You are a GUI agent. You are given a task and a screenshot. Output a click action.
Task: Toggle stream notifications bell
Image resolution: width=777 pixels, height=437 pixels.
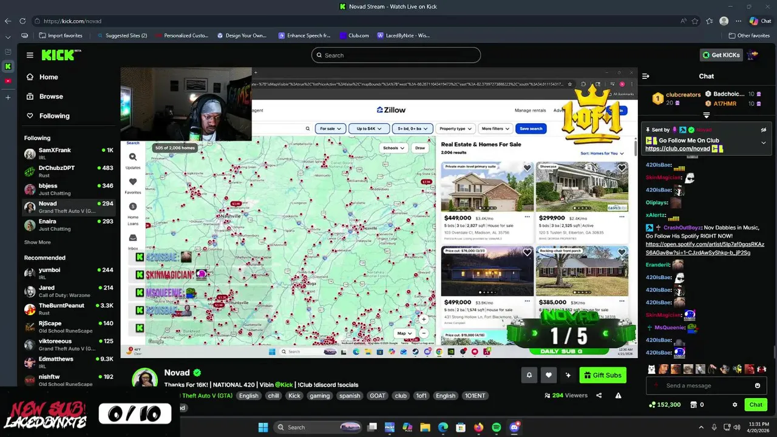click(529, 375)
